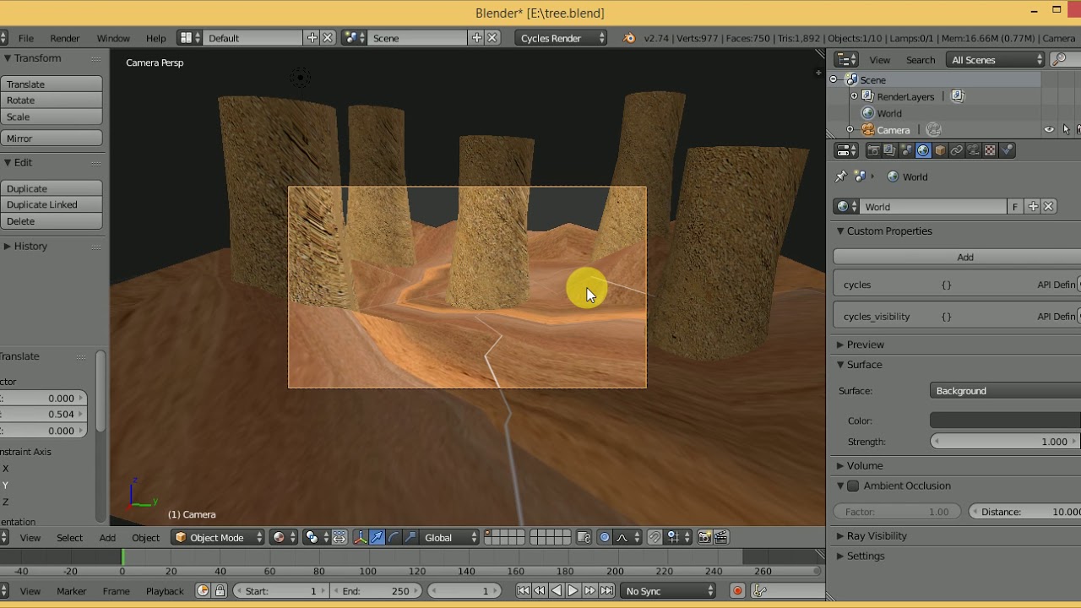Viewport: 1081px width, 608px height.
Task: Click the timeline play forward button
Action: [x=573, y=591]
